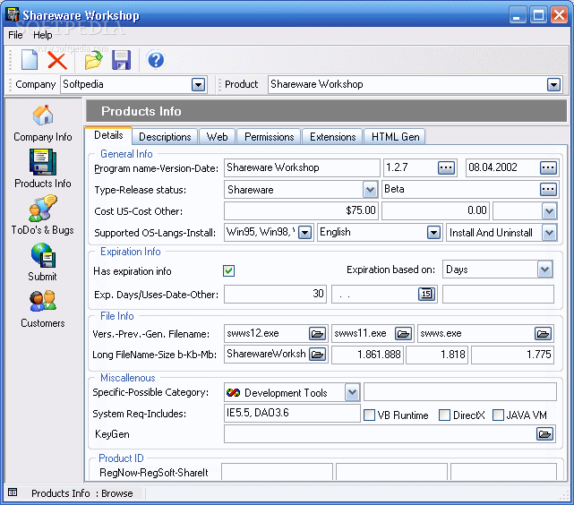This screenshot has height=505, width=574.
Task: Go to ToDo's & Bugs section
Action: tap(43, 215)
